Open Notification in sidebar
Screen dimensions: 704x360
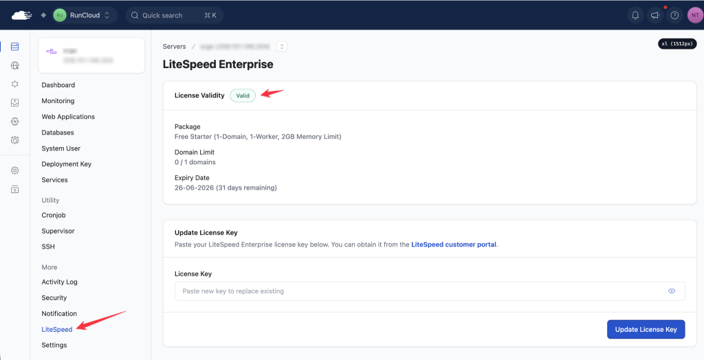coord(59,313)
